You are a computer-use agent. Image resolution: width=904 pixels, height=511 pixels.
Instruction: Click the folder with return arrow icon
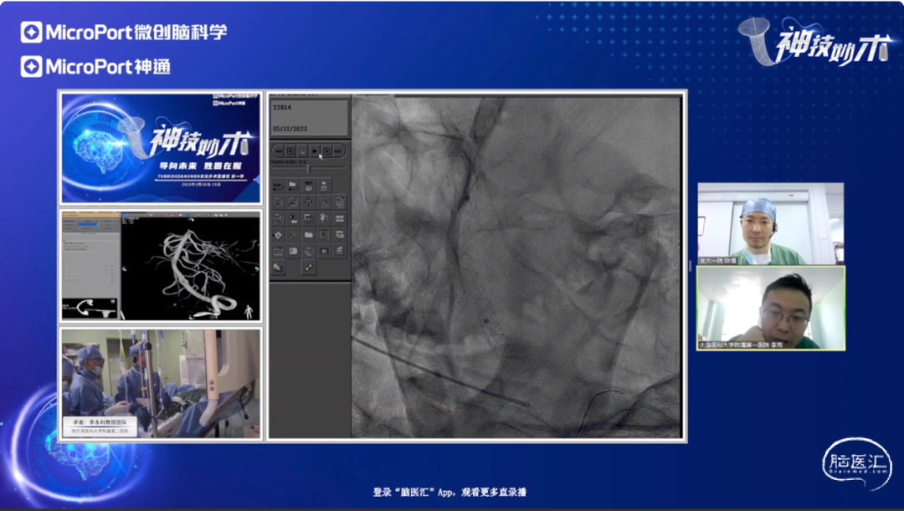click(293, 185)
